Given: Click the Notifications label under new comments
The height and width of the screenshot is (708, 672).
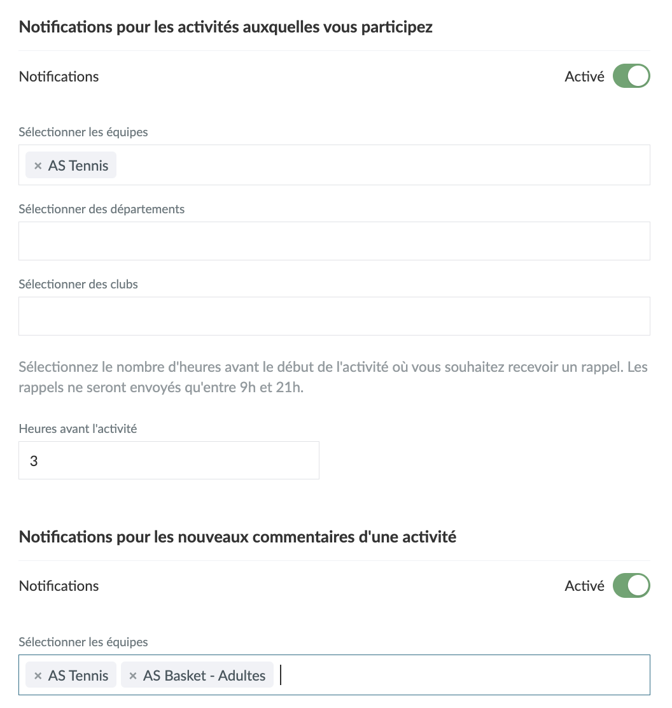Looking at the screenshot, I should click(59, 586).
